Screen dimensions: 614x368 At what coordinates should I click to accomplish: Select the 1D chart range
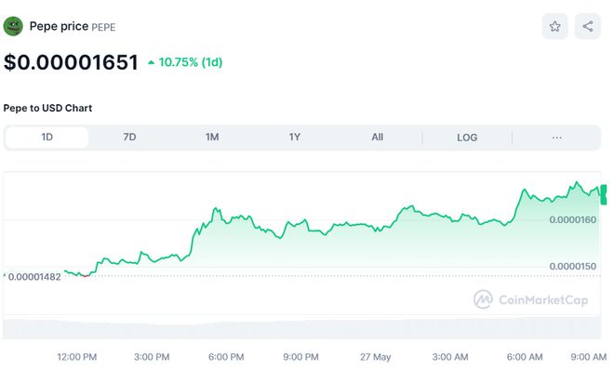point(47,138)
